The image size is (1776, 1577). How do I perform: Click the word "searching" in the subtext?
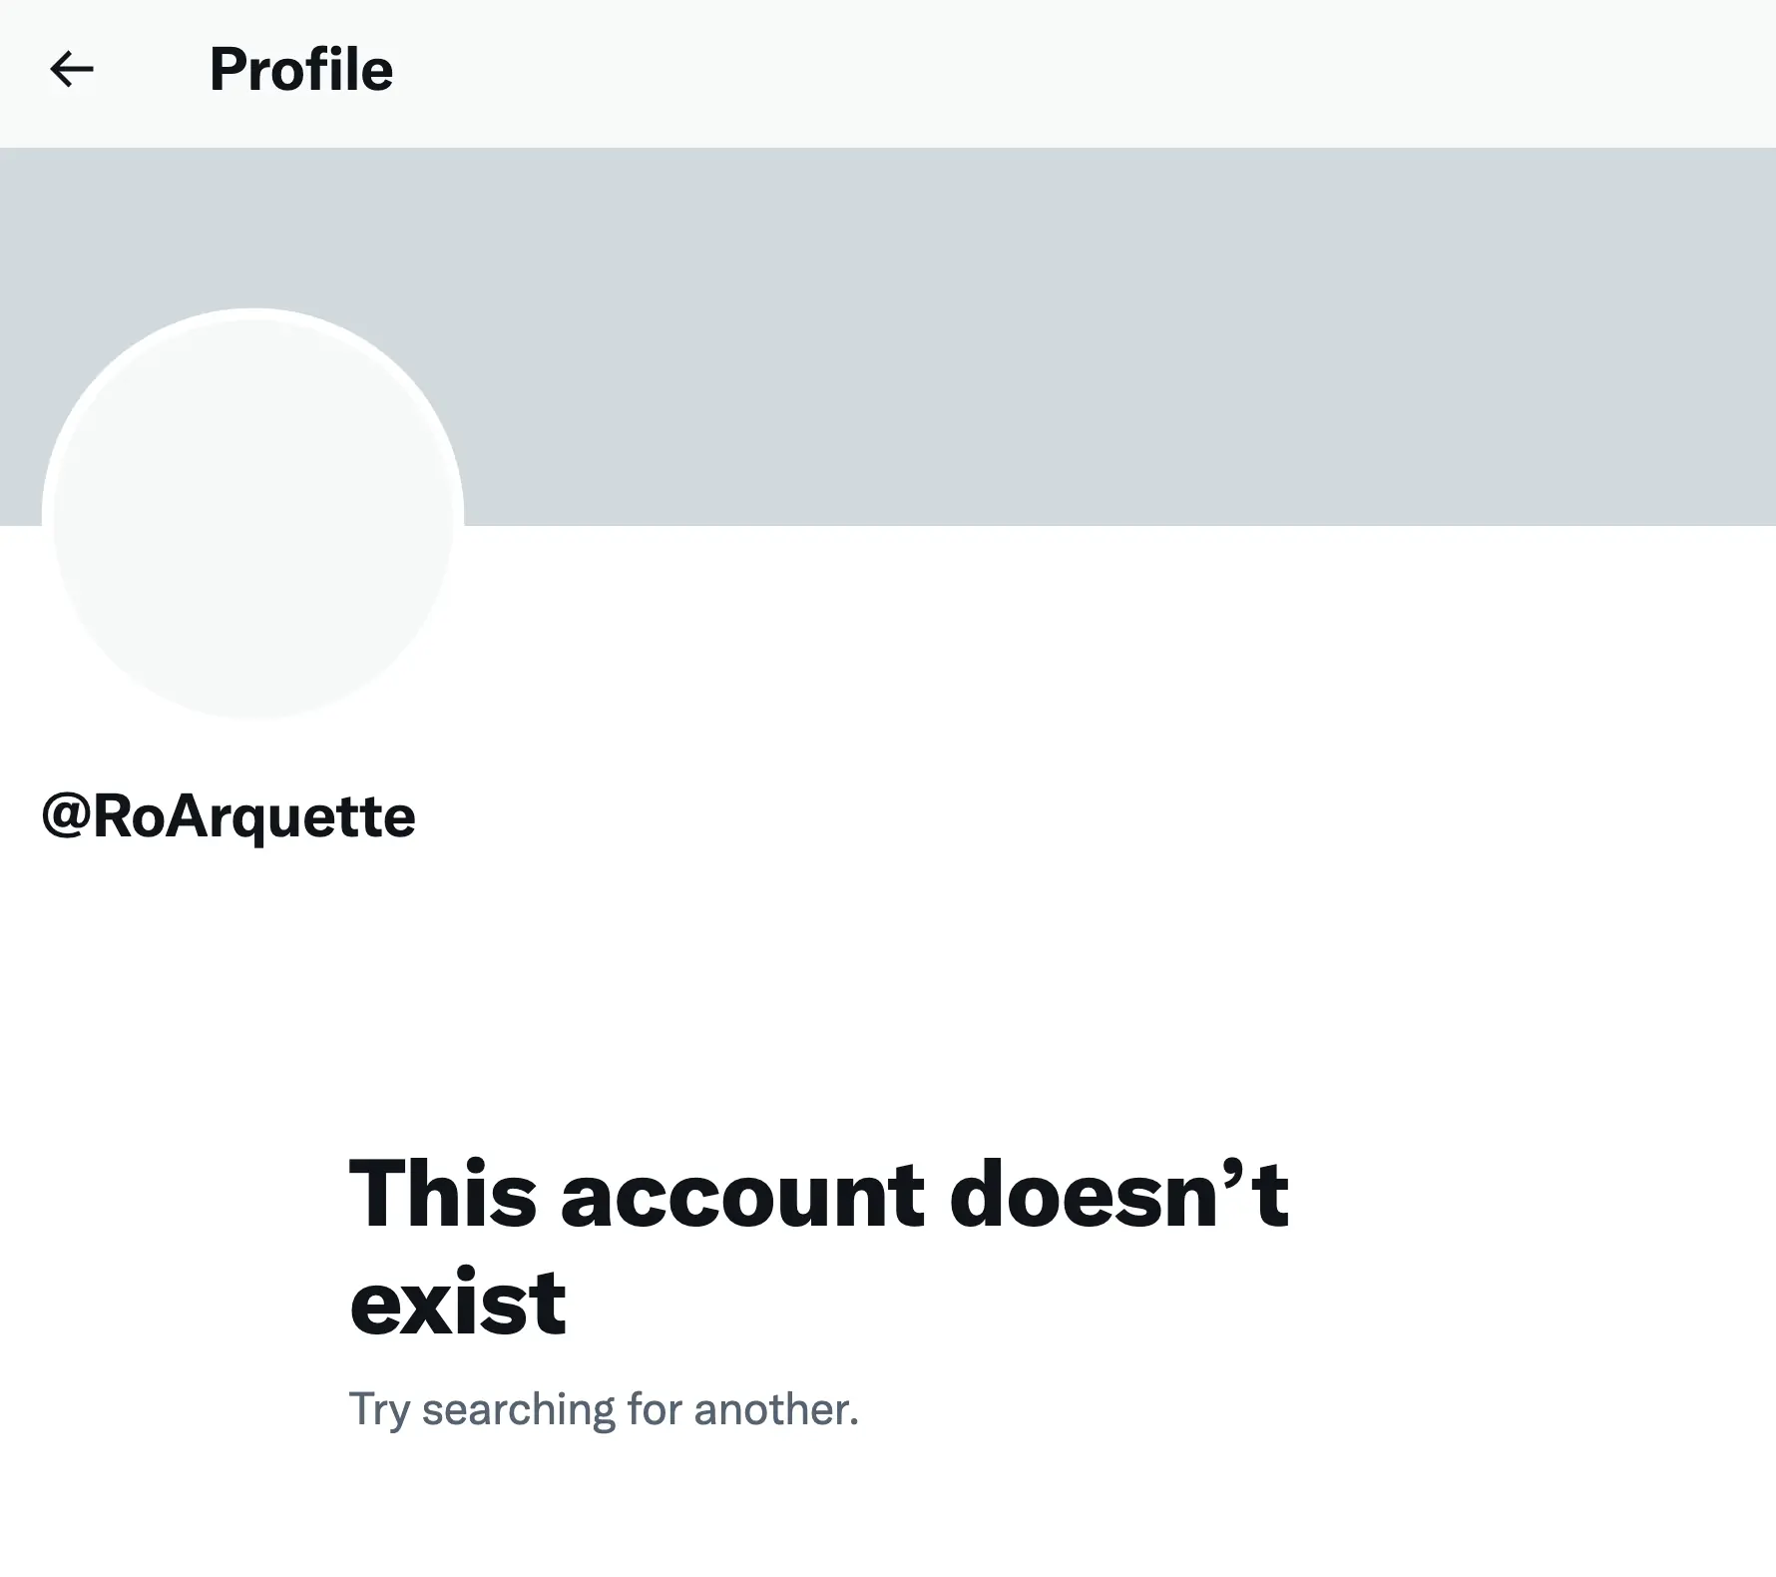click(x=518, y=1409)
